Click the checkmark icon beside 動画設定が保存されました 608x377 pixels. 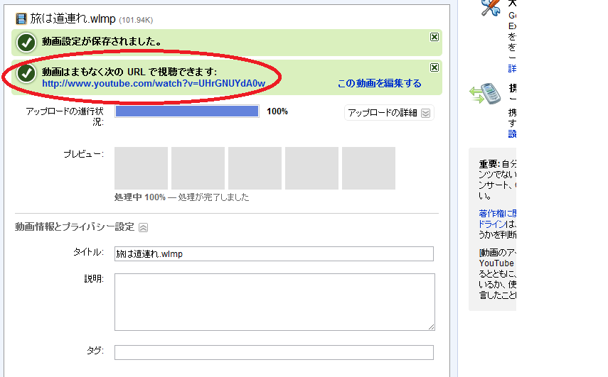[26, 43]
